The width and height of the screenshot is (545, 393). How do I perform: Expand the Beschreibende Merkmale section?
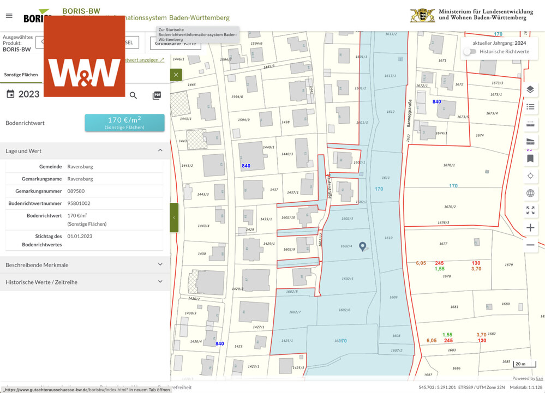(x=160, y=264)
